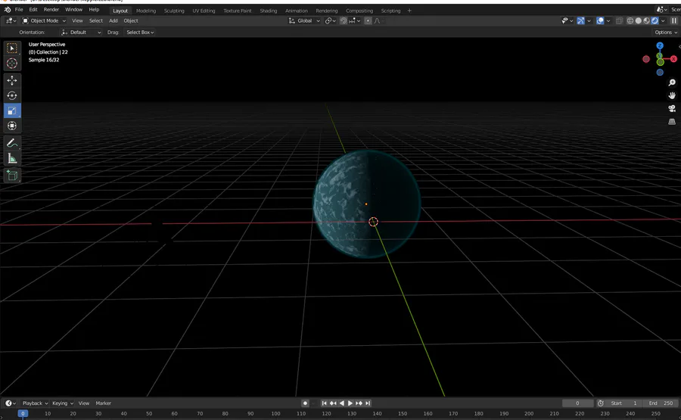Open the Object Mode dropdown
The width and height of the screenshot is (681, 420).
pyautogui.click(x=44, y=20)
